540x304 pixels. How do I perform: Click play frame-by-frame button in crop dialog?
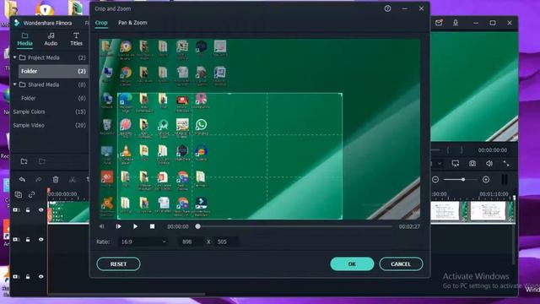click(x=118, y=226)
